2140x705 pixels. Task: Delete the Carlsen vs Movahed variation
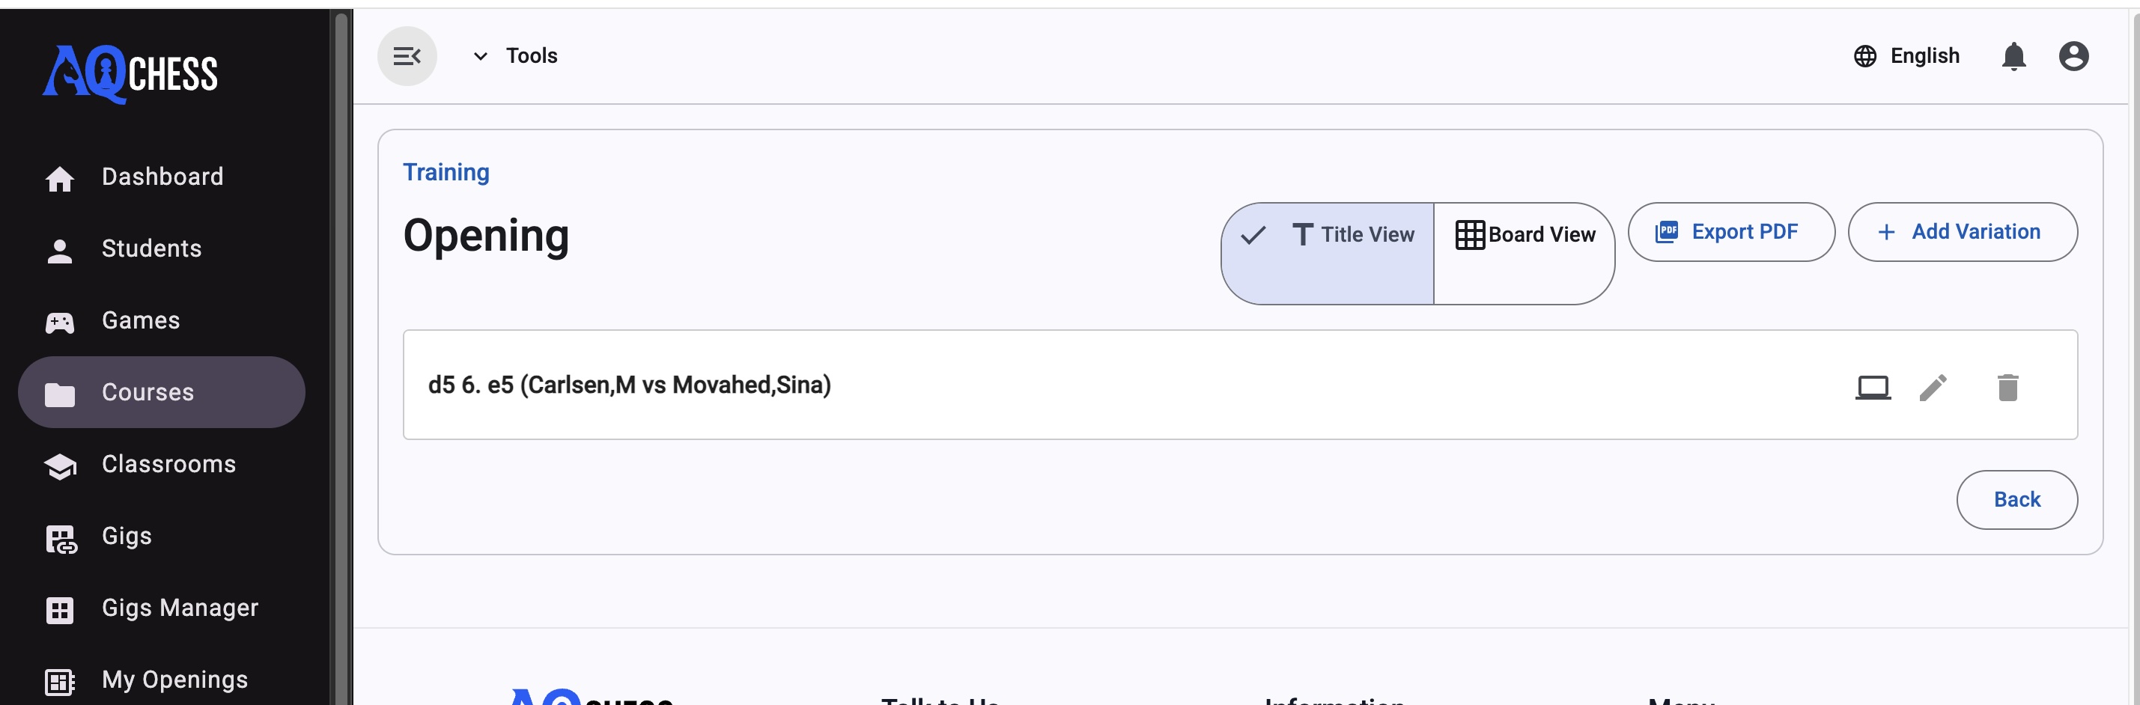point(2008,387)
